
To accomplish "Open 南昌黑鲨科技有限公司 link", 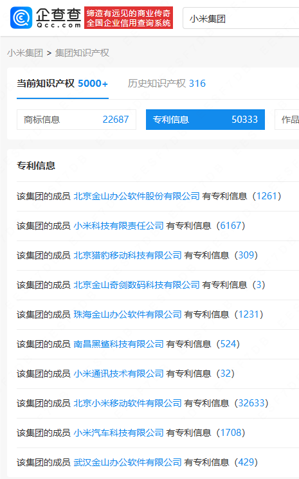I will 118,344.
